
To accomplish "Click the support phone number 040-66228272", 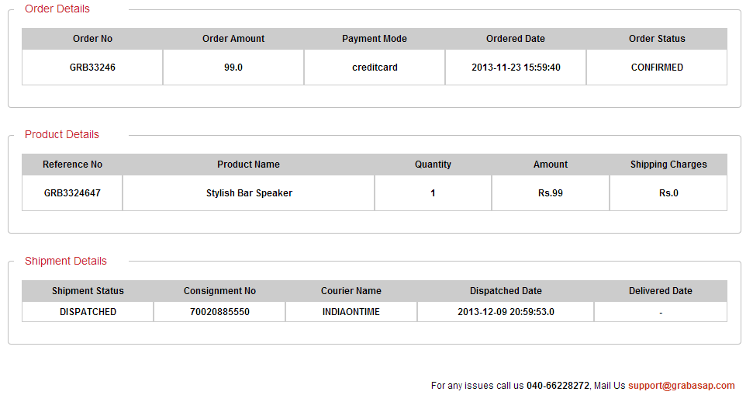I will coord(558,386).
